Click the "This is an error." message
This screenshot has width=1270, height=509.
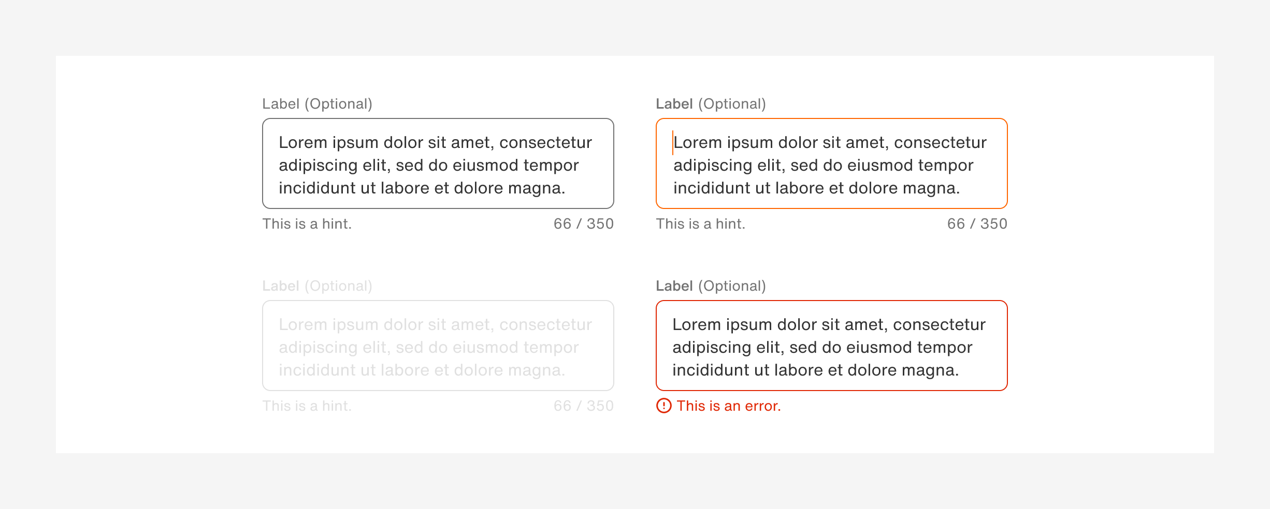coord(728,406)
